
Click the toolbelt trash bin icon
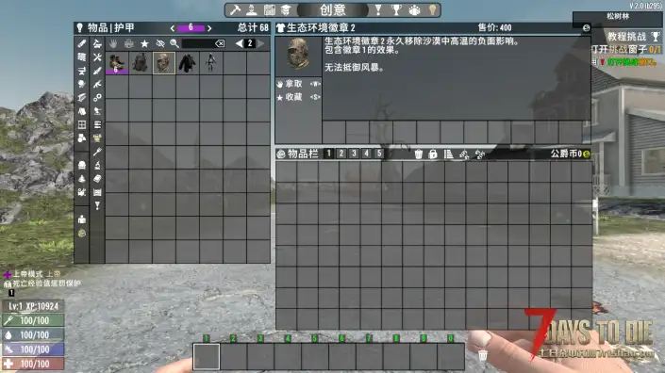482,355
